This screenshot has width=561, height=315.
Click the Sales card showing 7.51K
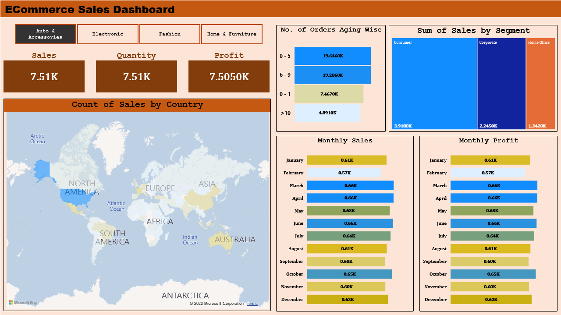44,77
